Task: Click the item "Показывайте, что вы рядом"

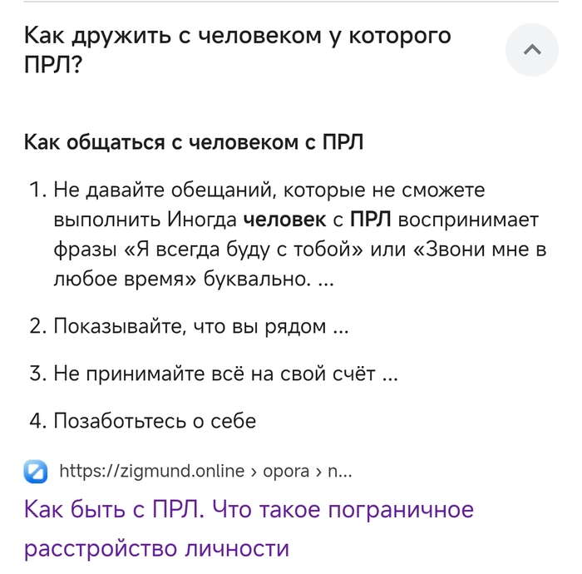Action: (x=190, y=326)
